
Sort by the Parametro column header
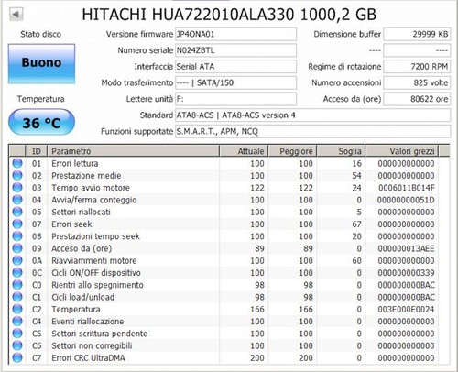(x=133, y=151)
